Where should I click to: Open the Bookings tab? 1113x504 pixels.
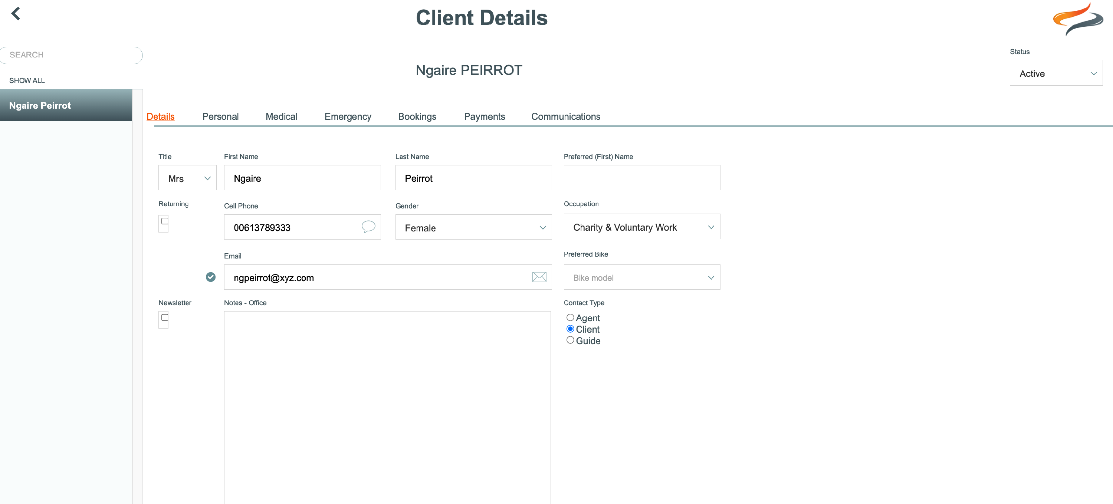tap(417, 116)
